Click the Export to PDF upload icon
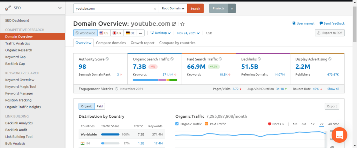Image resolution: width=357 pixels, height=148 pixels. tap(319, 33)
